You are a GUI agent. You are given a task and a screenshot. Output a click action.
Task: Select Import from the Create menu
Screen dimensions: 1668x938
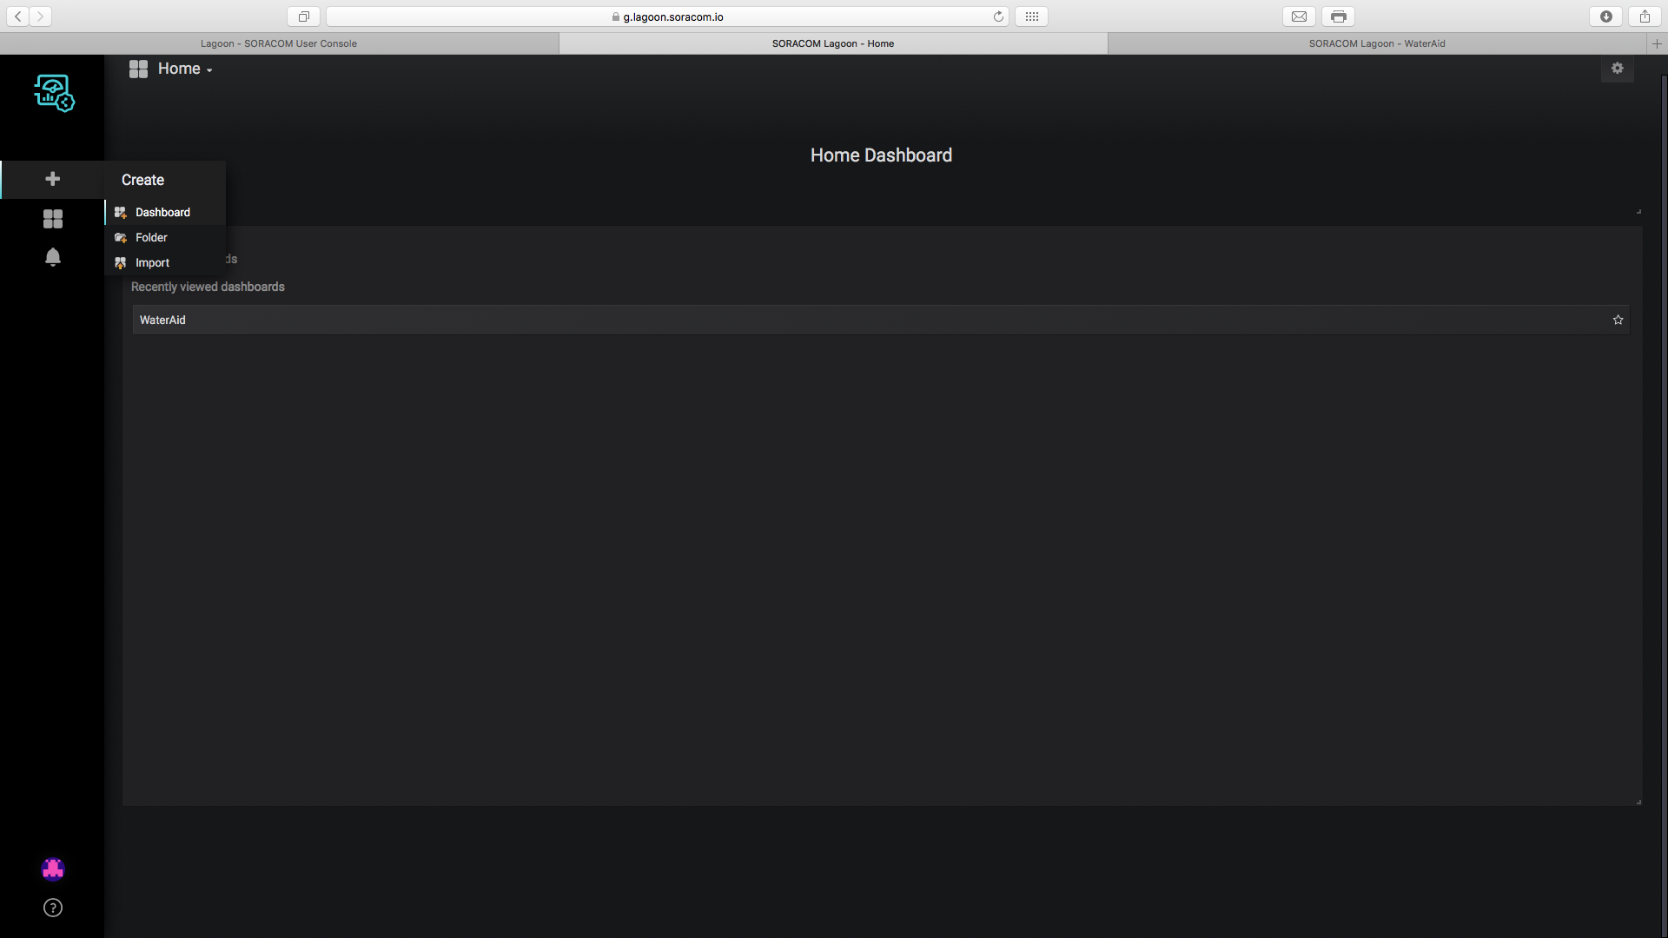click(x=152, y=262)
